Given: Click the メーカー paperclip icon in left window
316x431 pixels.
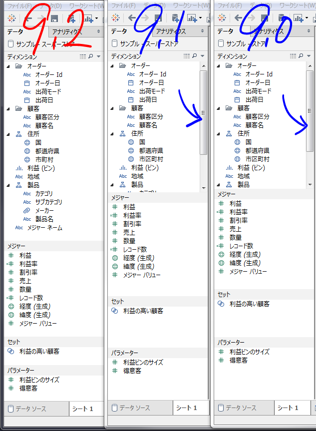Looking at the screenshot, I should click(x=26, y=211).
